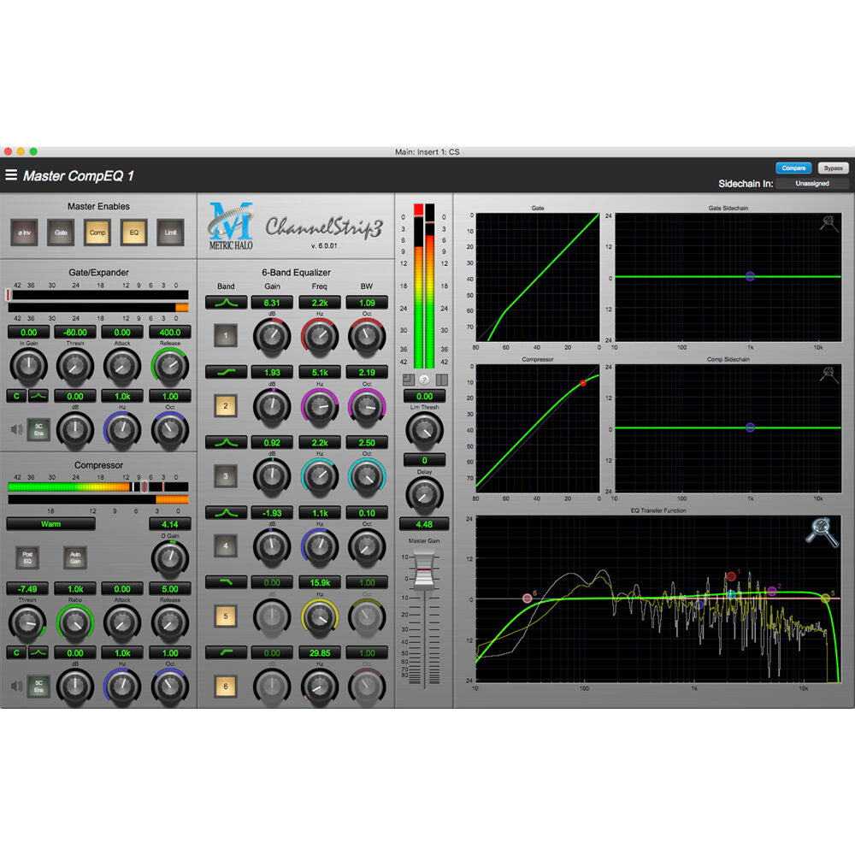
Task: Click the band 1 Gain value field
Action: click(272, 303)
